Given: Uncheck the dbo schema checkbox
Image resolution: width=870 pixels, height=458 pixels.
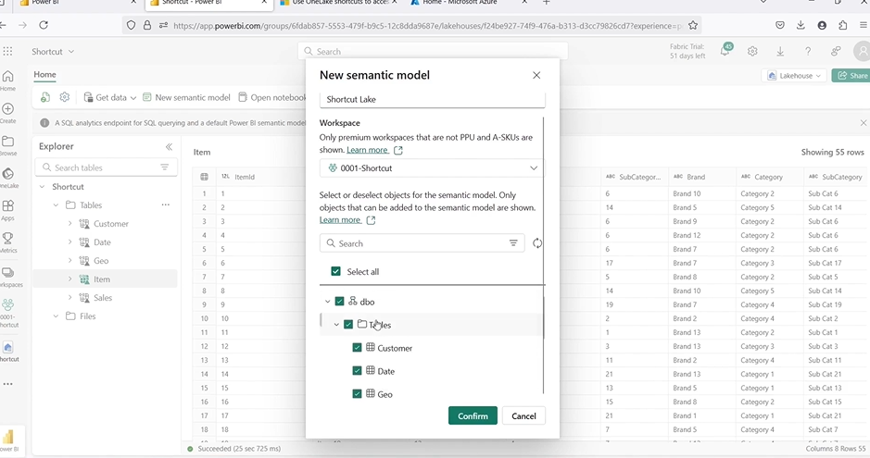Looking at the screenshot, I should tap(339, 302).
